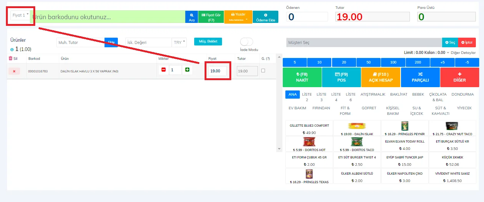Click the quick amount 10 button
The height and width of the screenshot is (202, 484).
tap(319, 62)
